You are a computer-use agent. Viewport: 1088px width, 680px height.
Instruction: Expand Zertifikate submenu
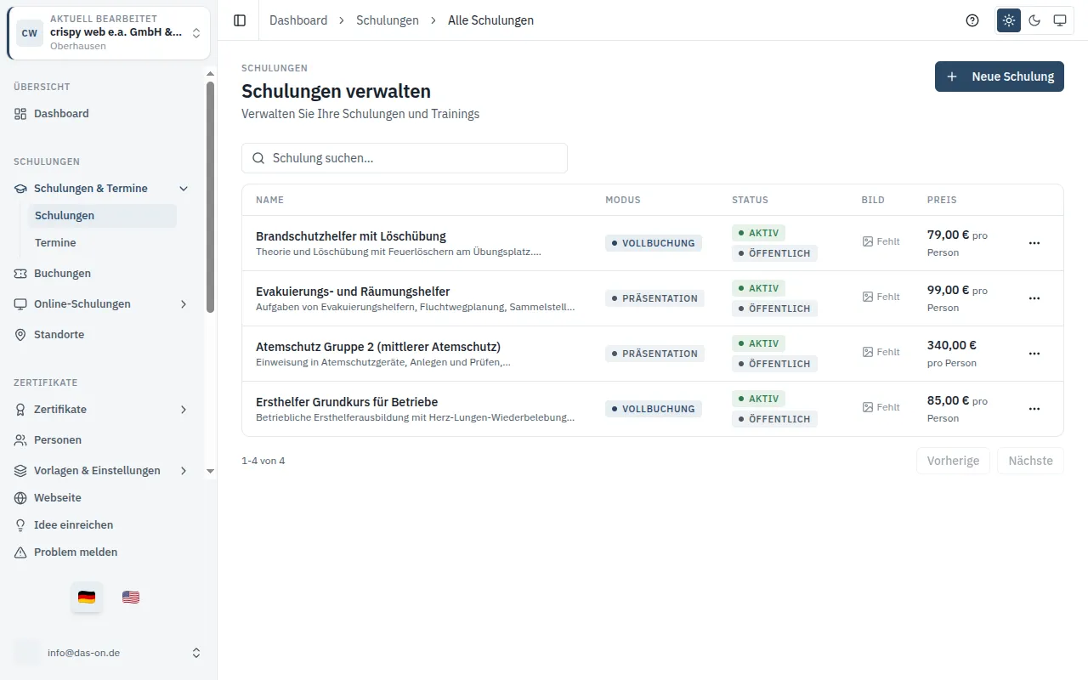coord(102,410)
